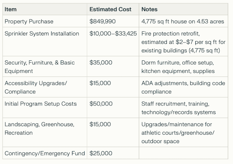The width and height of the screenshot is (233, 164).
Task: Click the 4,775 sq ft house note
Action: [184, 21]
